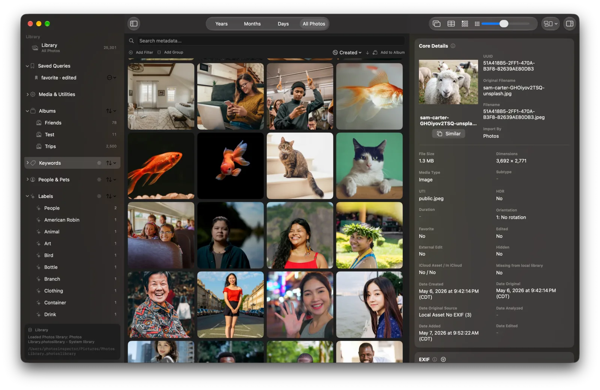This screenshot has height=390, width=600.
Task: Open the favorite · edited query options menu
Action: point(111,78)
